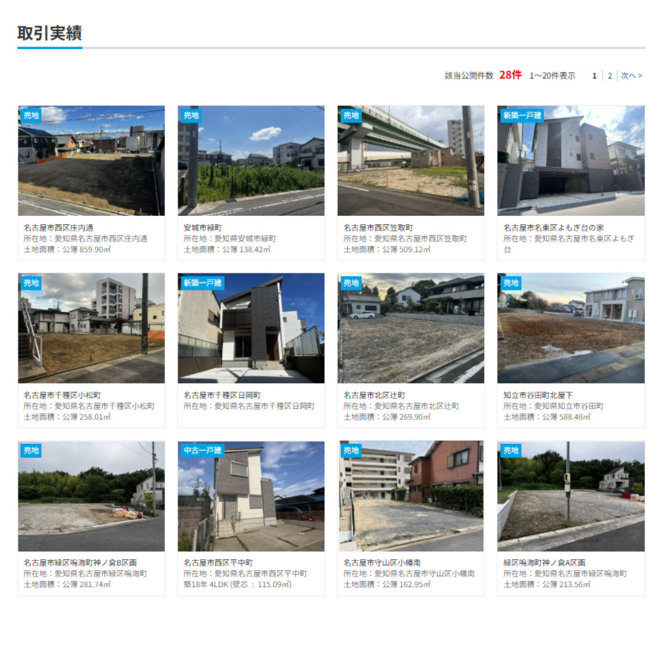662x662 pixels.
Task: Open the 神ノ倉A区画 property photo
Action: (571, 496)
